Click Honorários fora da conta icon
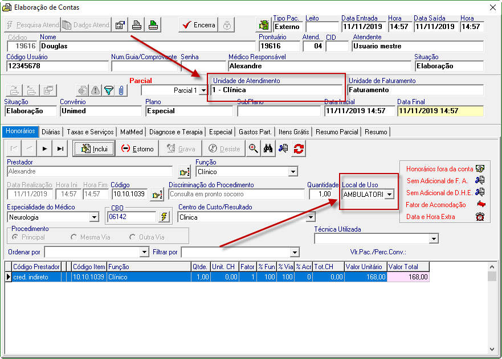Screen dimensions: 502x359 coord(480,168)
